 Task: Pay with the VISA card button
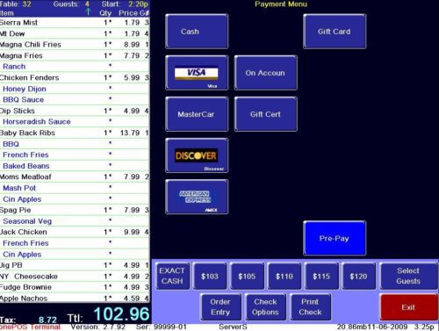click(197, 73)
